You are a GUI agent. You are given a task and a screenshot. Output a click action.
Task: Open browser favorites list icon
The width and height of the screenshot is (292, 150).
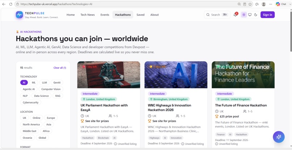tap(257, 4)
